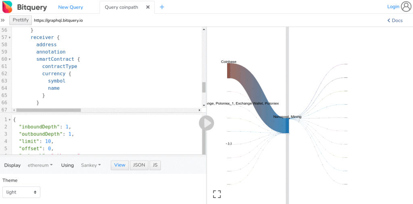The height and width of the screenshot is (204, 413).
Task: Click the "currency" field on line 62
Action: pos(54,74)
